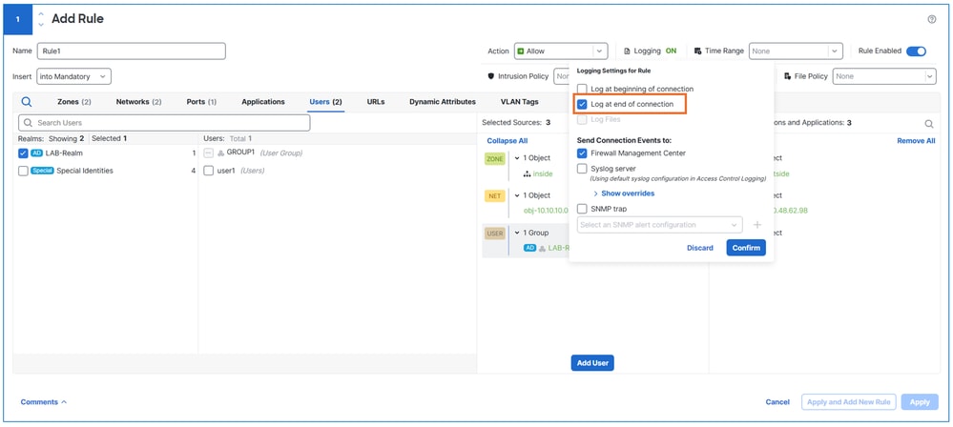953x427 pixels.
Task: Switch to the Zones tab
Action: coord(74,102)
